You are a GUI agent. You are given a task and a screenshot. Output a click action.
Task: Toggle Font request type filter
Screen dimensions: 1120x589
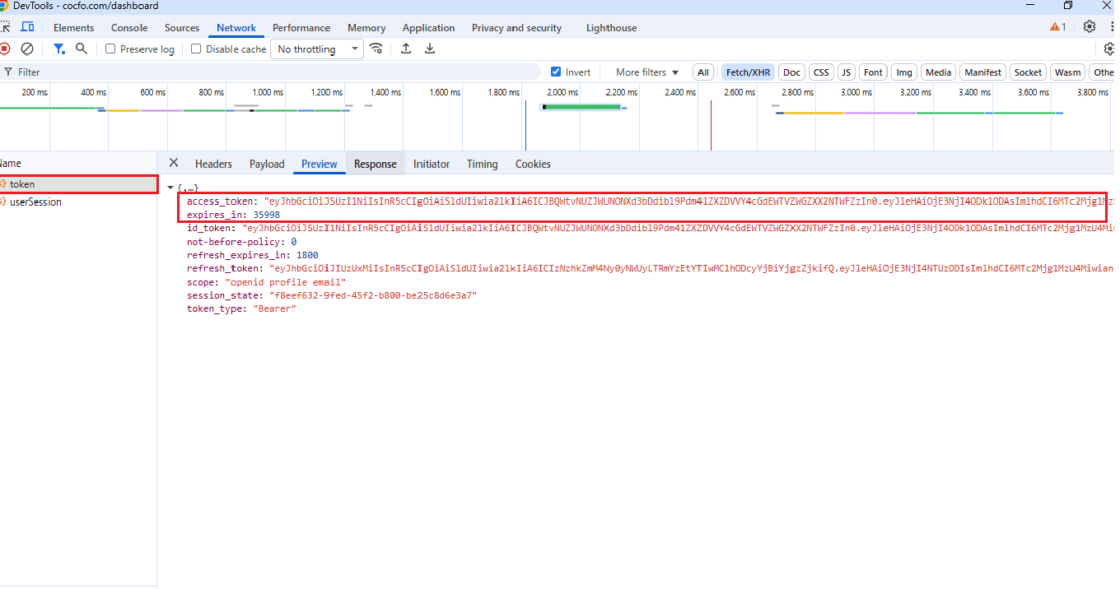[x=873, y=72]
